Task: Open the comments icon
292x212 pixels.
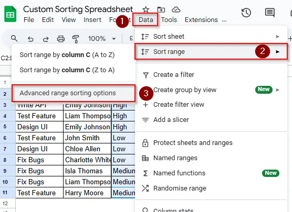Action: tap(269, 13)
